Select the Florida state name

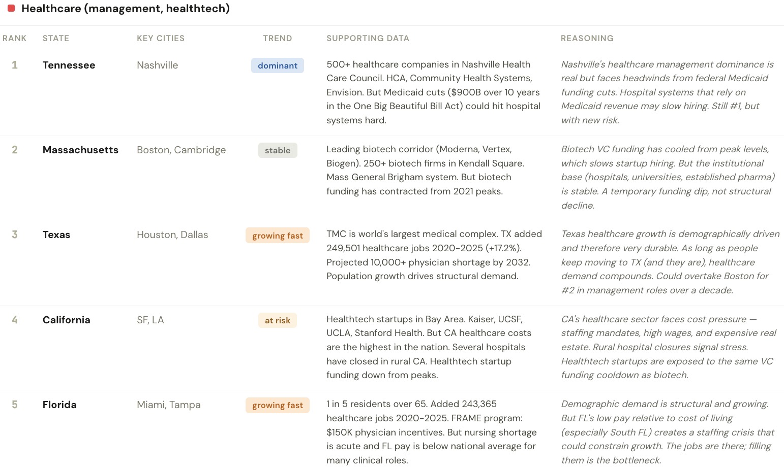coord(59,405)
